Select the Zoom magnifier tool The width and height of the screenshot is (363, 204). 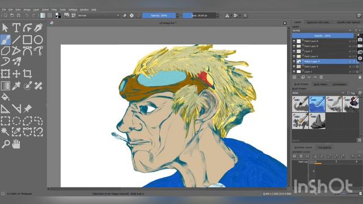pyautogui.click(x=5, y=144)
